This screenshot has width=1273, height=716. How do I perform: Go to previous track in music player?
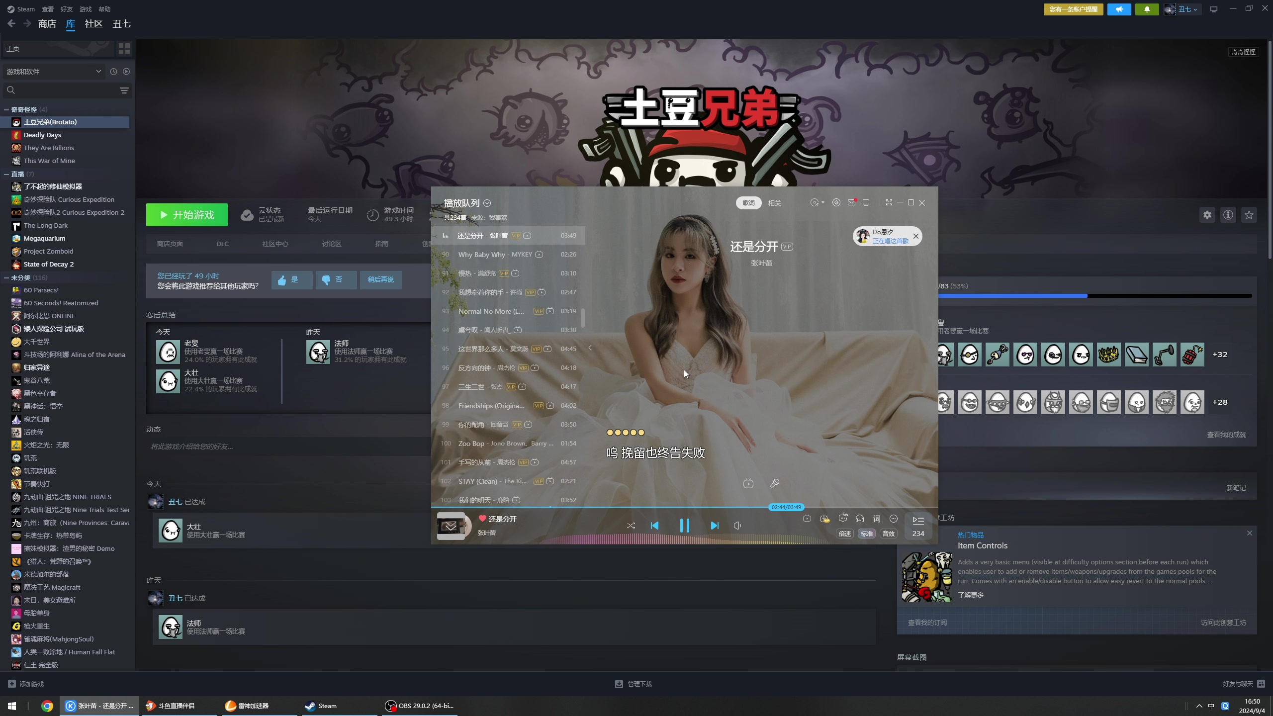(654, 526)
